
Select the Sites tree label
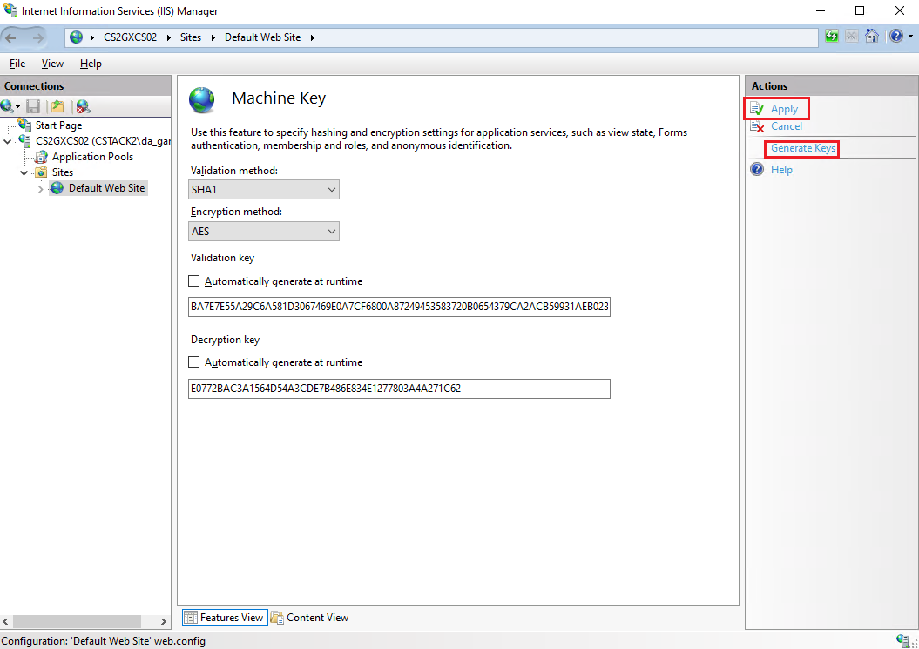pyautogui.click(x=63, y=172)
